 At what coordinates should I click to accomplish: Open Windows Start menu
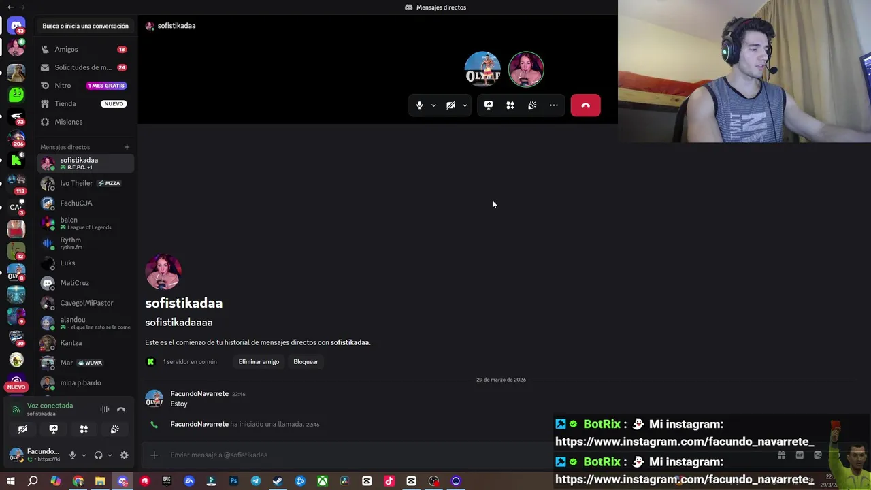(x=10, y=481)
